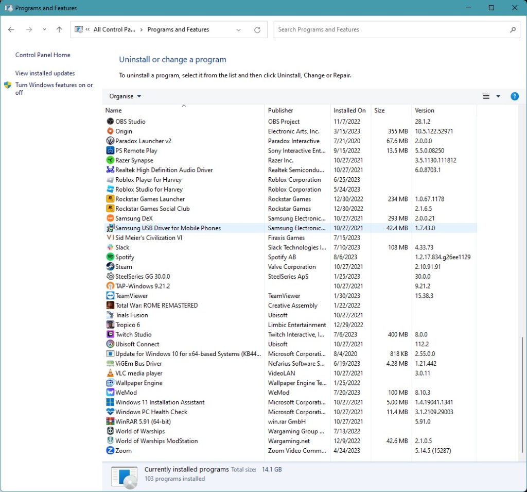Click the vertical scrollbar thumb

click(522, 395)
